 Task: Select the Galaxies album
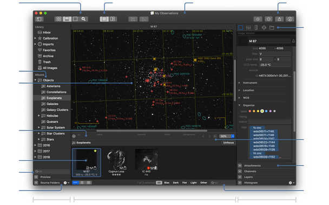pyautogui.click(x=52, y=104)
